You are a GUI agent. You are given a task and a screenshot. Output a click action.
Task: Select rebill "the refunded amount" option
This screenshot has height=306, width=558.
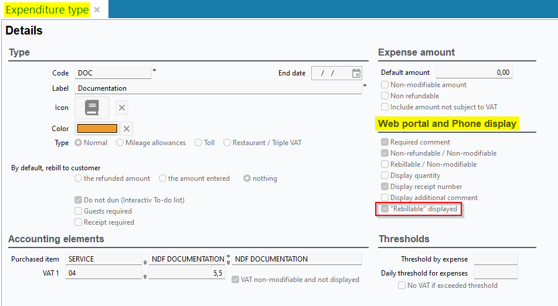pos(79,178)
